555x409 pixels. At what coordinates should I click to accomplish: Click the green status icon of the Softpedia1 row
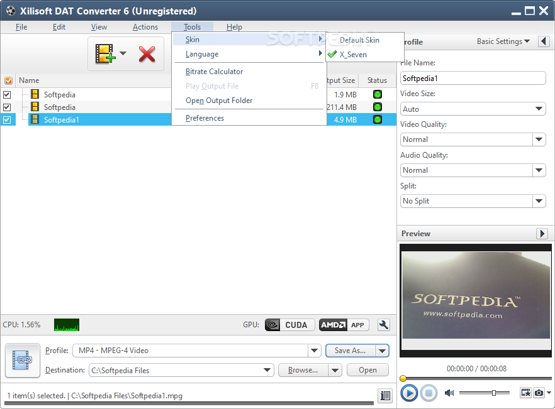378,119
